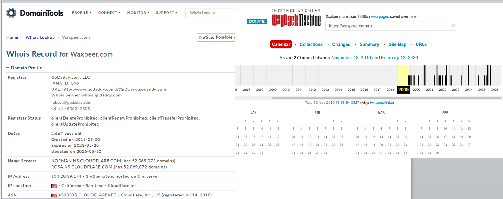Switch to the Changes tab
Screen dimensions: 503x199
point(341,44)
